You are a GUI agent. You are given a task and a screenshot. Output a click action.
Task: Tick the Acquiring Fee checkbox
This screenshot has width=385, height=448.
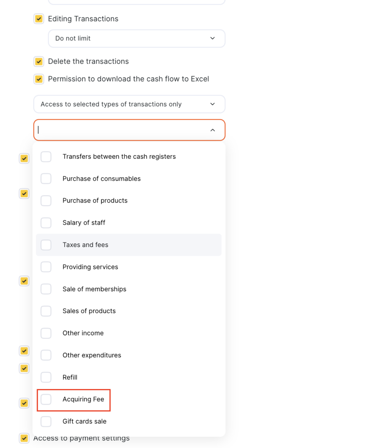point(46,399)
